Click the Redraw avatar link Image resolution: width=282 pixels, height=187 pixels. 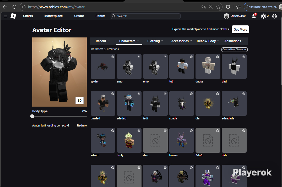pyautogui.click(x=82, y=126)
